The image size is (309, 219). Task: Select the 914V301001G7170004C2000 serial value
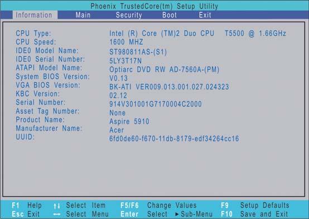[x=156, y=104]
